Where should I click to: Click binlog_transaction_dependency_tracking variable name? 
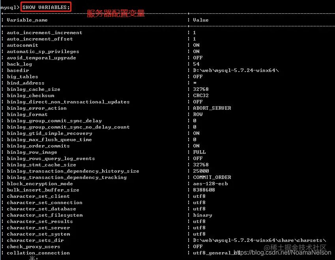click(67, 177)
